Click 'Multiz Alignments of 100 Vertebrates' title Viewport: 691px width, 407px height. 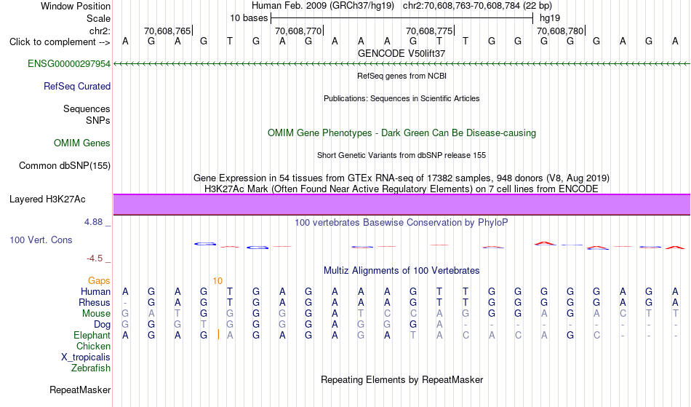[x=402, y=270]
